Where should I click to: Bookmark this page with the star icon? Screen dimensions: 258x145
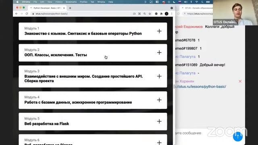coord(150,14)
